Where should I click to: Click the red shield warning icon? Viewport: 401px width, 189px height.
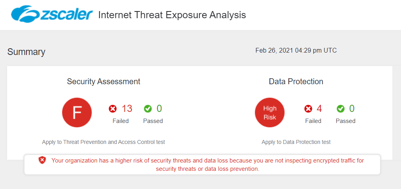click(42, 160)
